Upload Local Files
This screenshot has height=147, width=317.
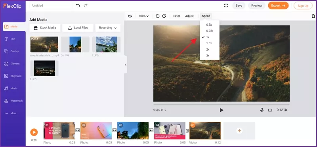tap(78, 28)
